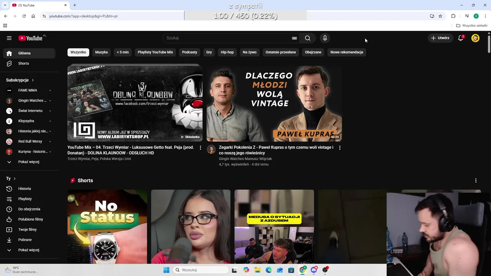Open Twoje filmy in sidebar

29,230
